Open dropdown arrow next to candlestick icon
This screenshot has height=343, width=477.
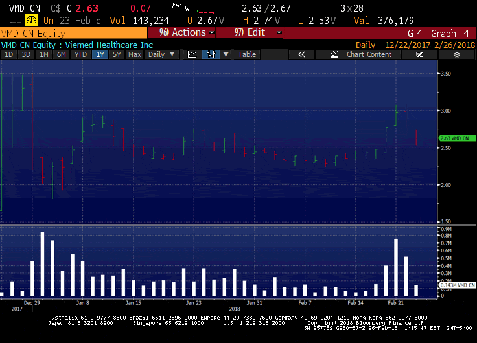click(x=225, y=55)
